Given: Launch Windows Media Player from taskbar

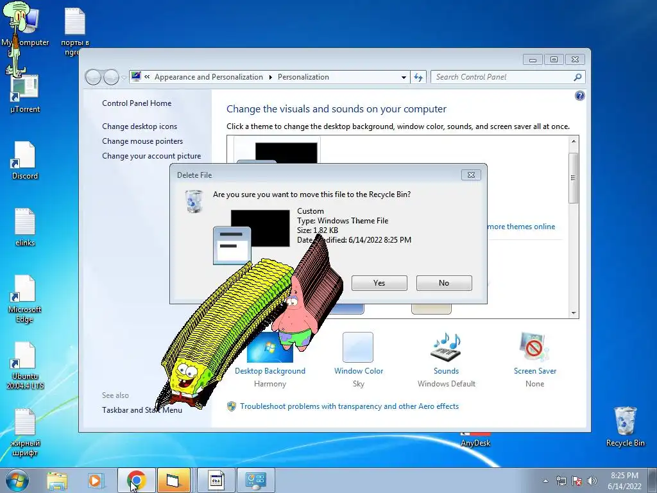Looking at the screenshot, I should tap(96, 480).
